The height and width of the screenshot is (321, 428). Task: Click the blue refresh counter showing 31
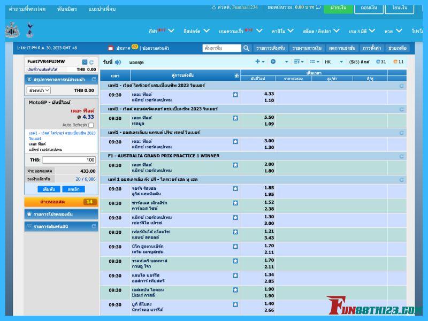[x=381, y=62]
